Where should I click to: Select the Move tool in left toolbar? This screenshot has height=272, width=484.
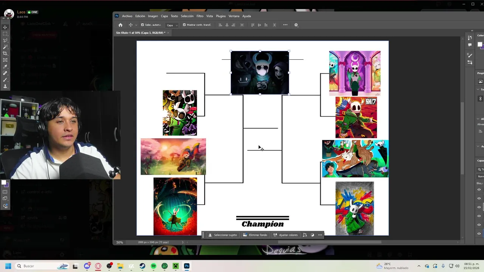coord(5,27)
